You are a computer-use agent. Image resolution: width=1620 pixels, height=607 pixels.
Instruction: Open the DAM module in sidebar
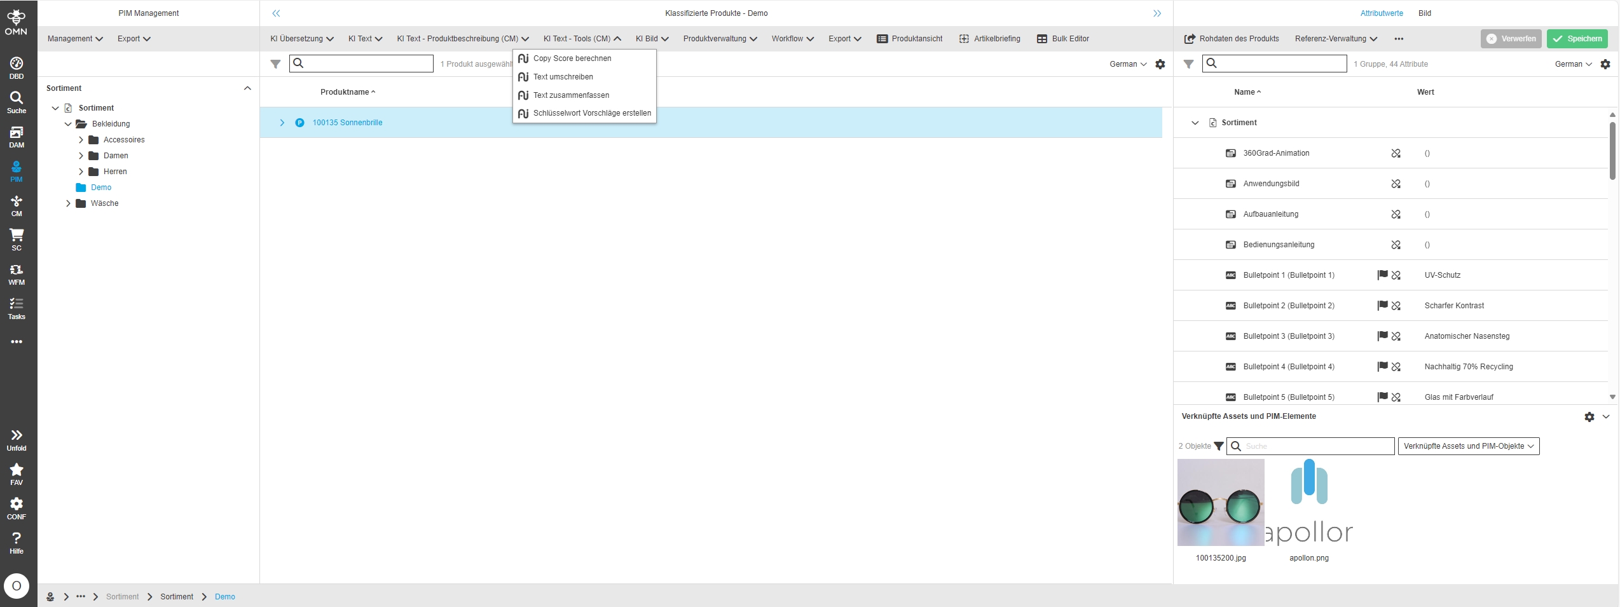coord(17,137)
